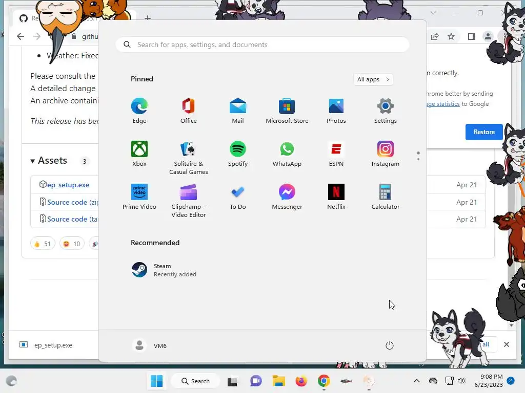The width and height of the screenshot is (525, 393).
Task: Open volume control in system tray
Action: click(461, 381)
